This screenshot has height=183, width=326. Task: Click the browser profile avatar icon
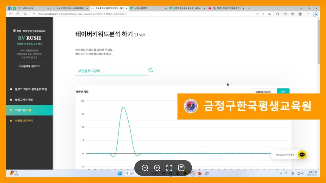[300, 14]
